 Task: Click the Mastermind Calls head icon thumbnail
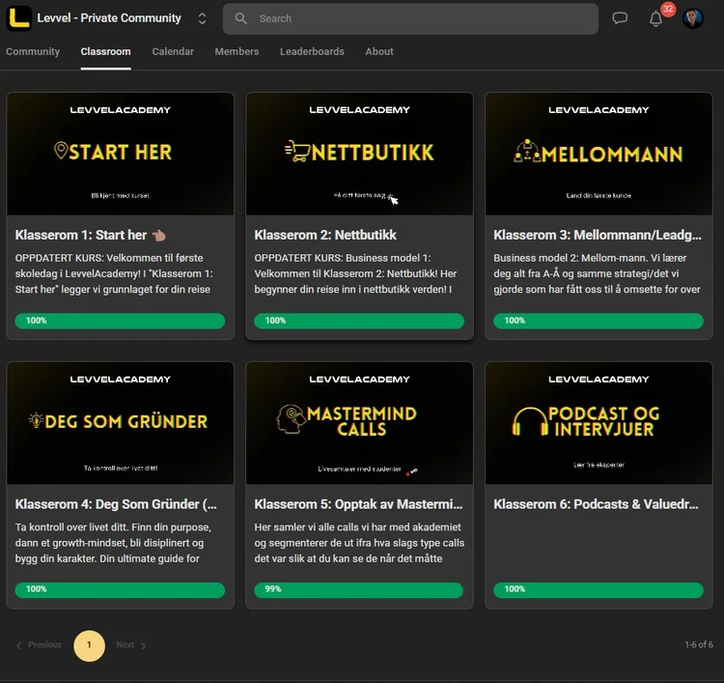[359, 422]
